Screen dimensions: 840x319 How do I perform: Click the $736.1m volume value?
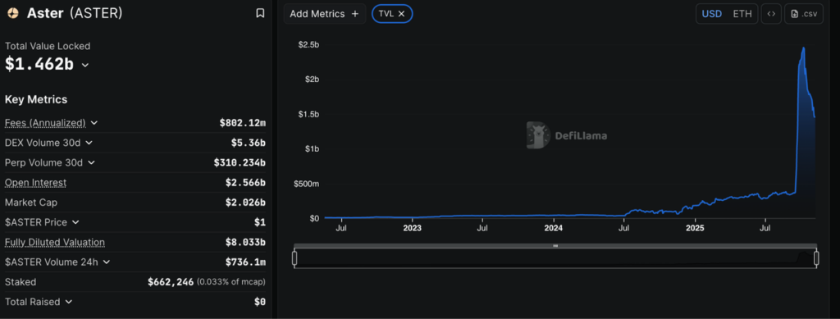[245, 262]
